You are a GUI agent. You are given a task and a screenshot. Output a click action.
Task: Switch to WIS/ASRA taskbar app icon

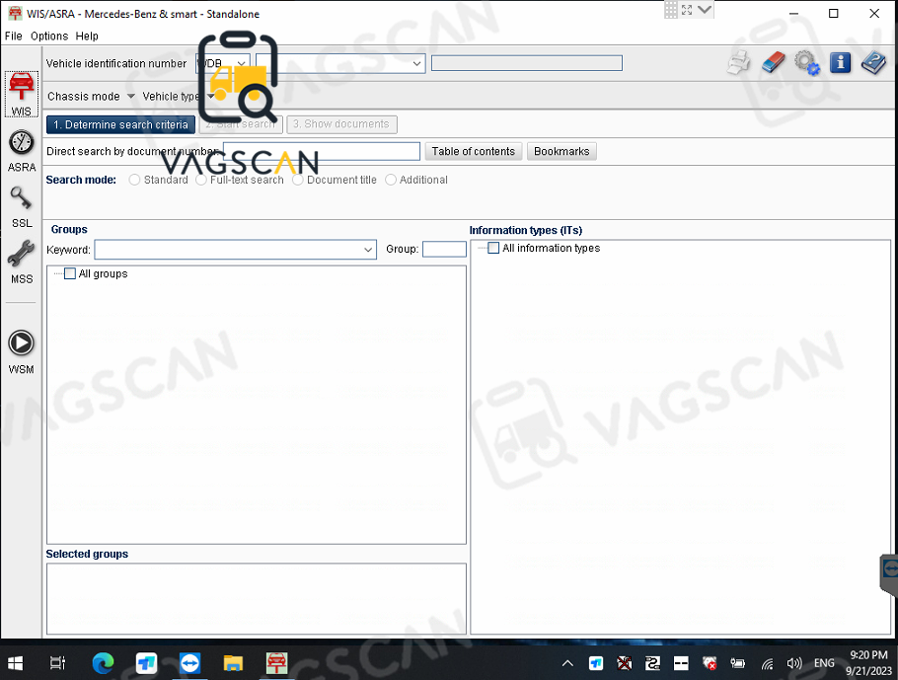(x=276, y=663)
